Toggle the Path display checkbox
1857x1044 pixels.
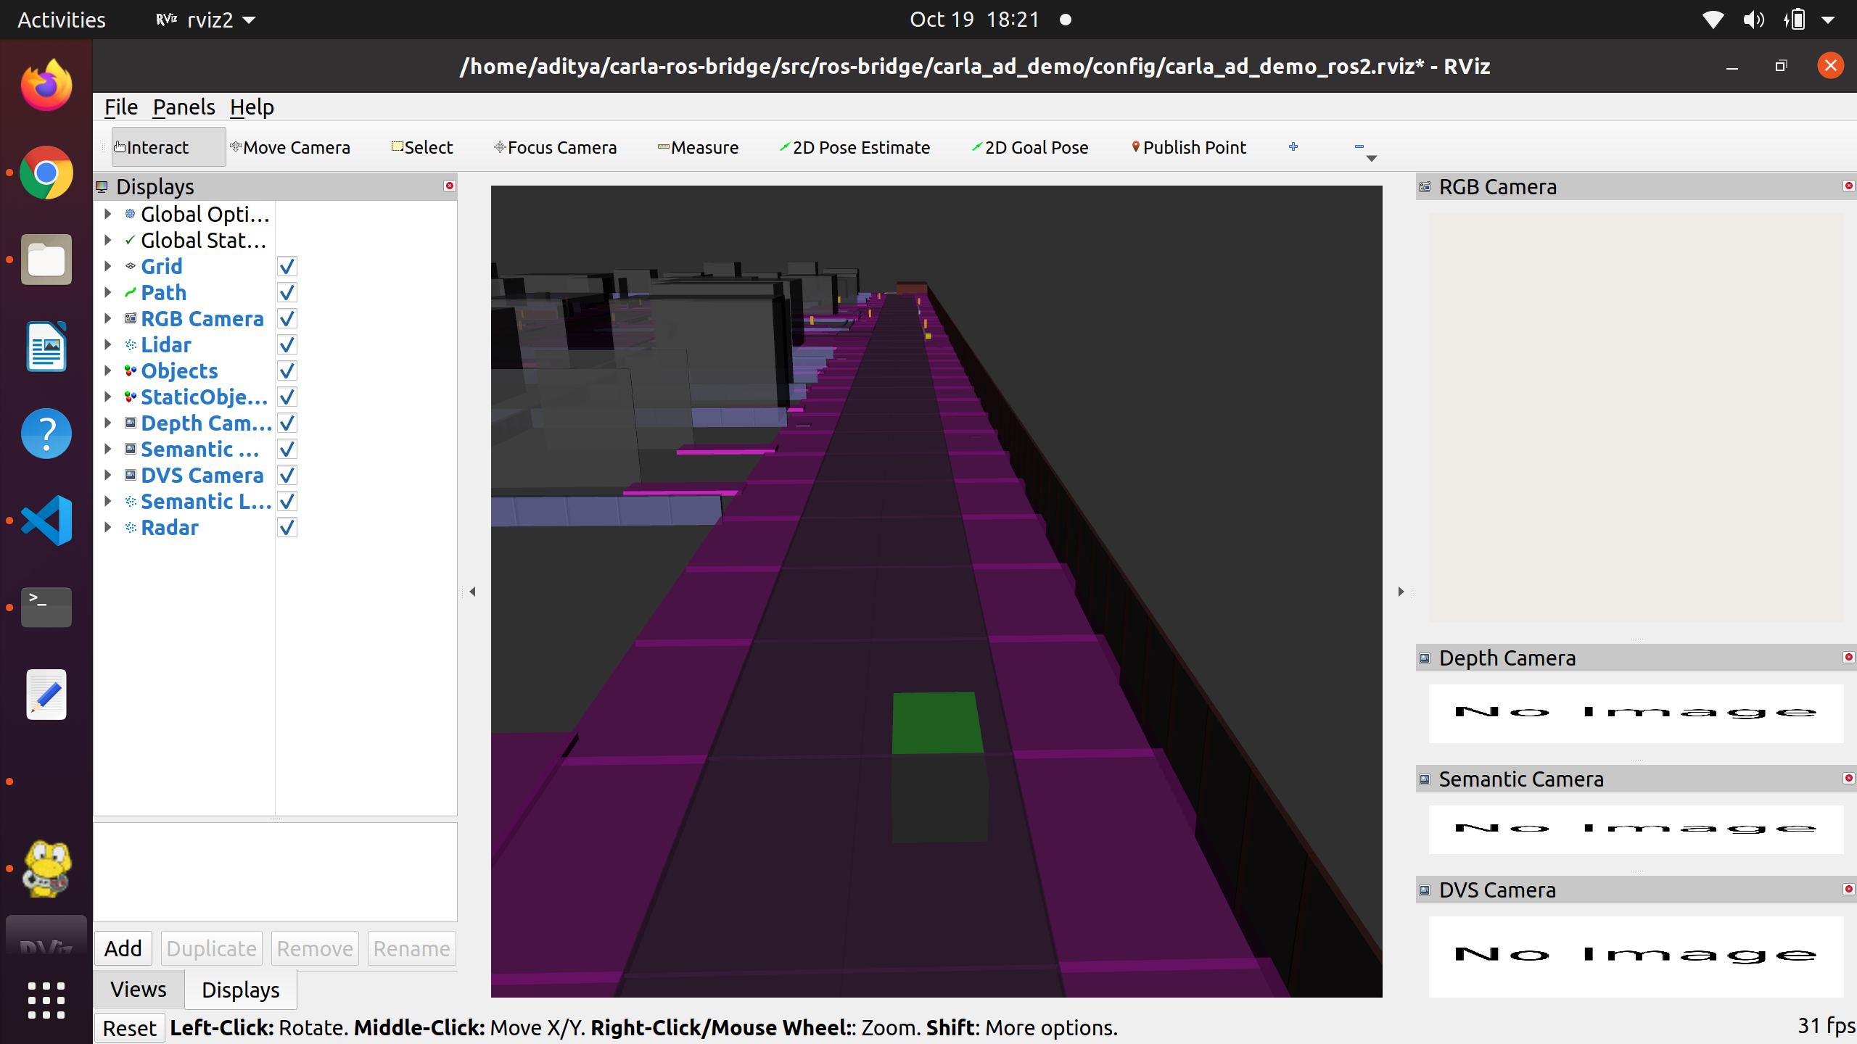tap(287, 292)
